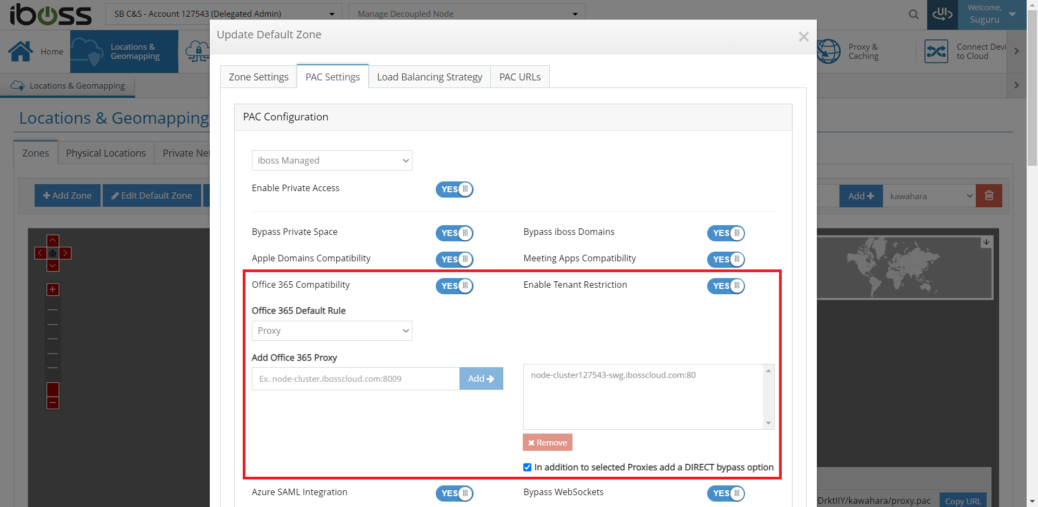This screenshot has width=1038, height=507.
Task: Click the Copy URL button
Action: [963, 501]
